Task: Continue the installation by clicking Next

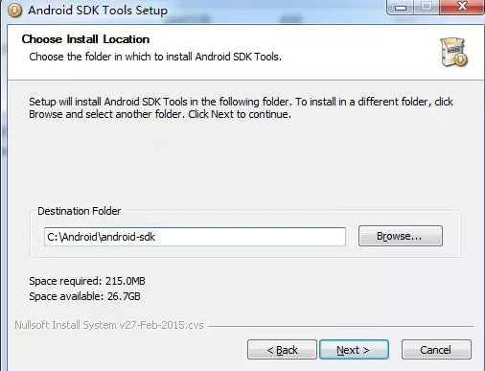Action: (354, 350)
